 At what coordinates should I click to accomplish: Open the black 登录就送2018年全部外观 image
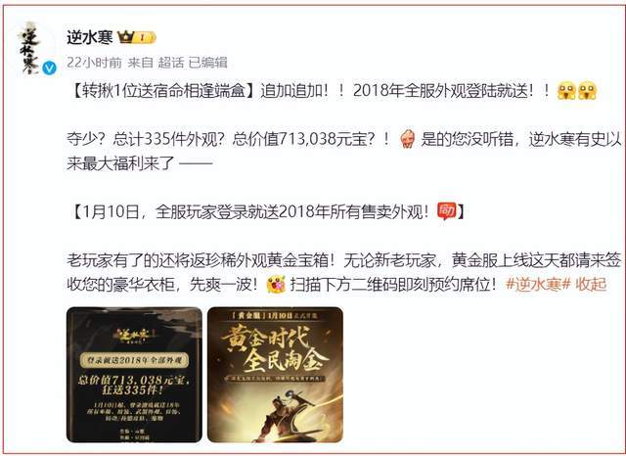coord(134,375)
